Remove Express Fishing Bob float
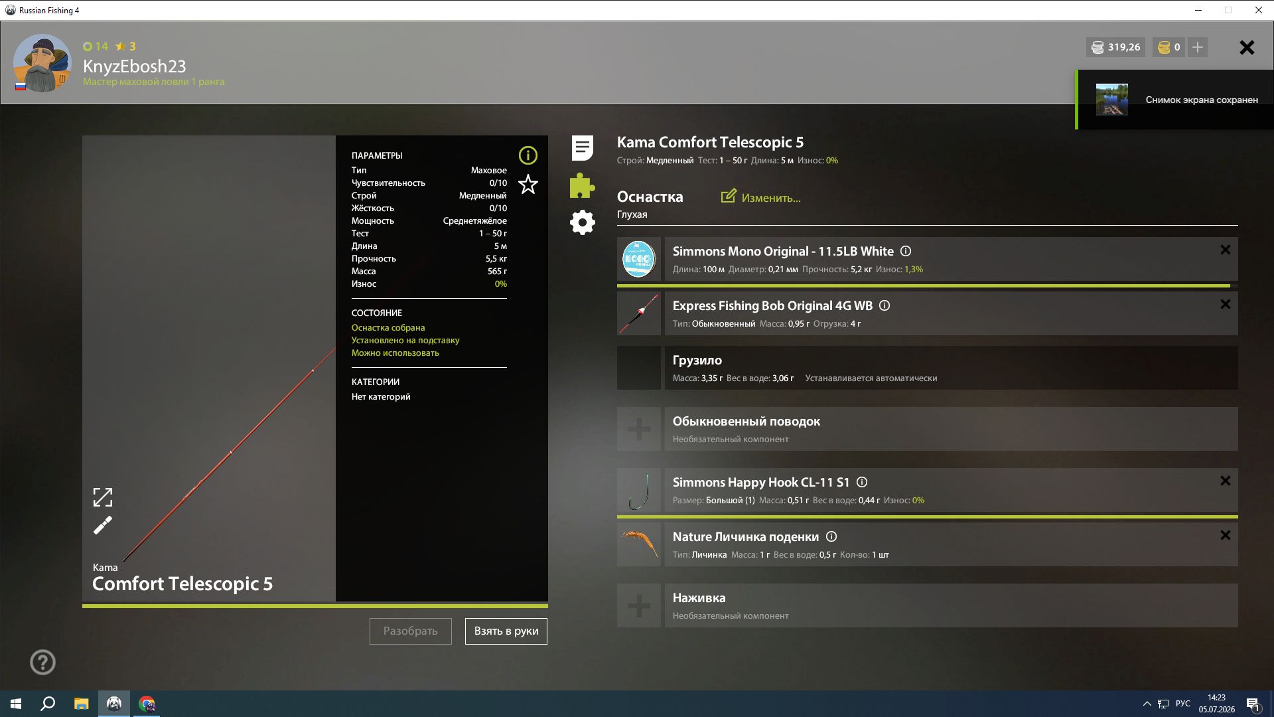 pyautogui.click(x=1225, y=304)
